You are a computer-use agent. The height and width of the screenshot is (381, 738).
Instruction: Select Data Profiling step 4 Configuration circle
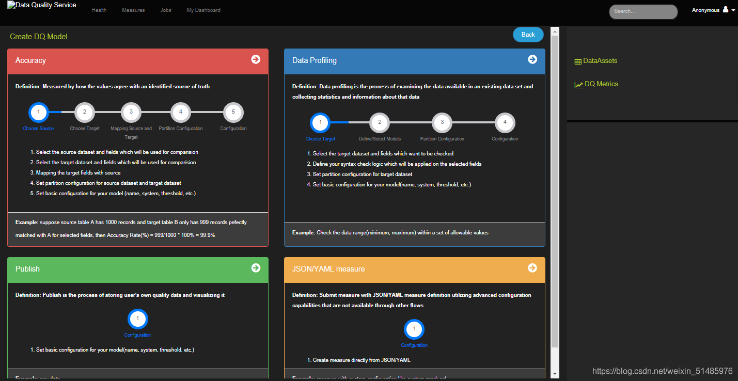[505, 122]
